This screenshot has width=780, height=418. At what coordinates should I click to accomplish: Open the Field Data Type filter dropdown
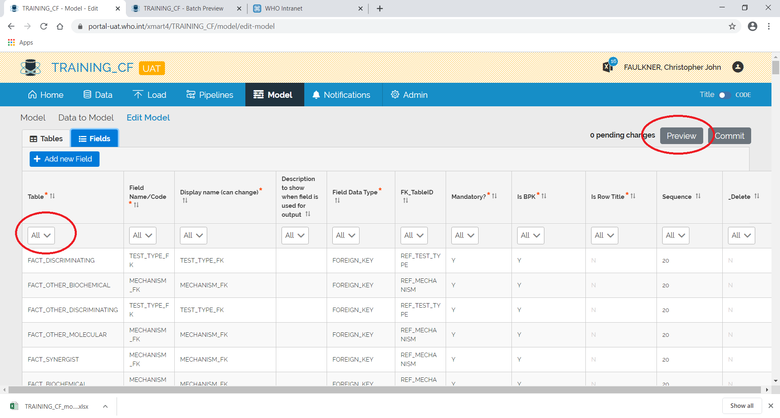tap(346, 235)
